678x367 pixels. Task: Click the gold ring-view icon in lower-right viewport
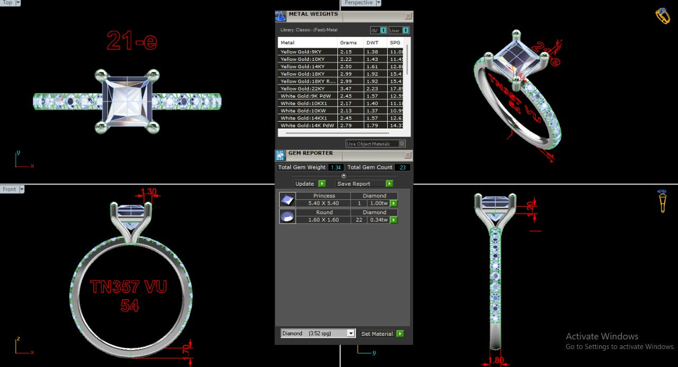(x=662, y=201)
